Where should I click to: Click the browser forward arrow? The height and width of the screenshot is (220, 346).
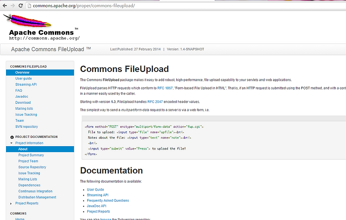[x=12, y=6]
